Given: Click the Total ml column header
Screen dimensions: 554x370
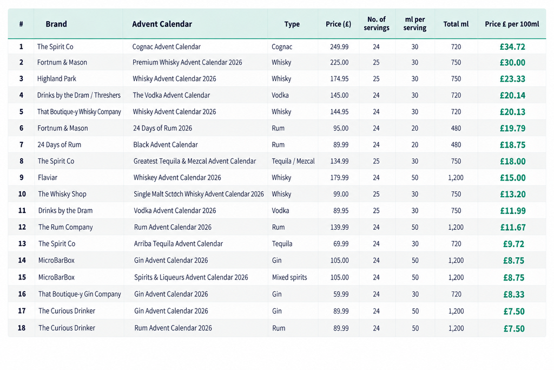Looking at the screenshot, I should [x=456, y=24].
